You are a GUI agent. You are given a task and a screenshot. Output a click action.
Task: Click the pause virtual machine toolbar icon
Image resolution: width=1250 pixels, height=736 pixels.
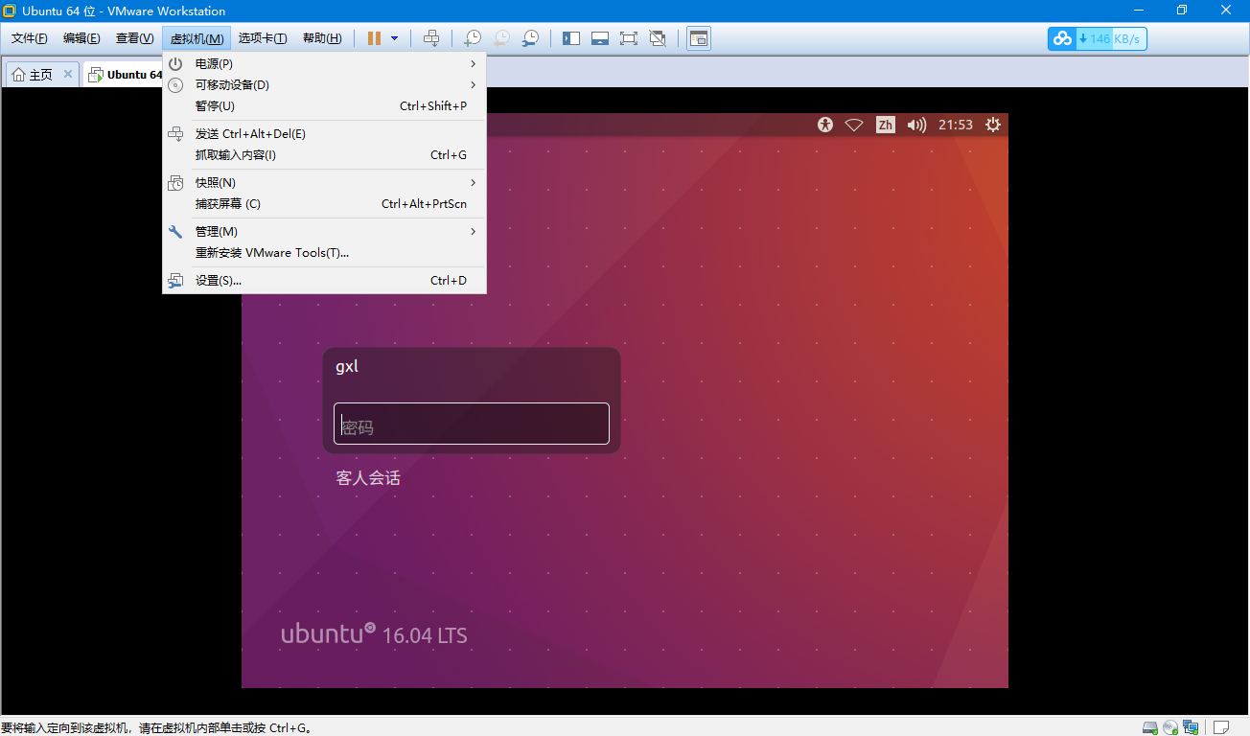coord(374,38)
